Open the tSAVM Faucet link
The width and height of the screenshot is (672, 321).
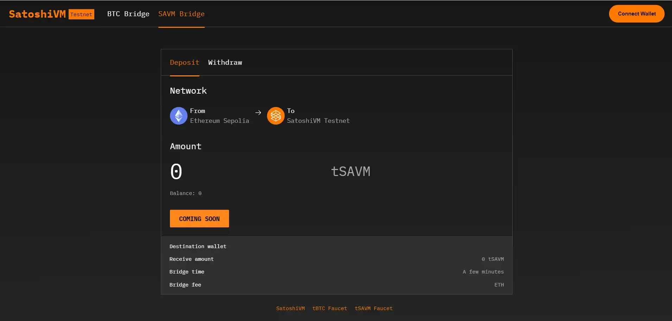click(373, 308)
